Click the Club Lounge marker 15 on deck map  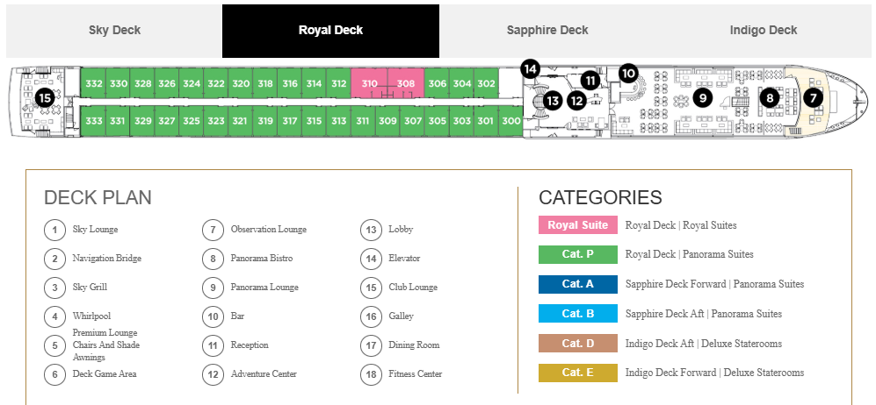click(46, 98)
